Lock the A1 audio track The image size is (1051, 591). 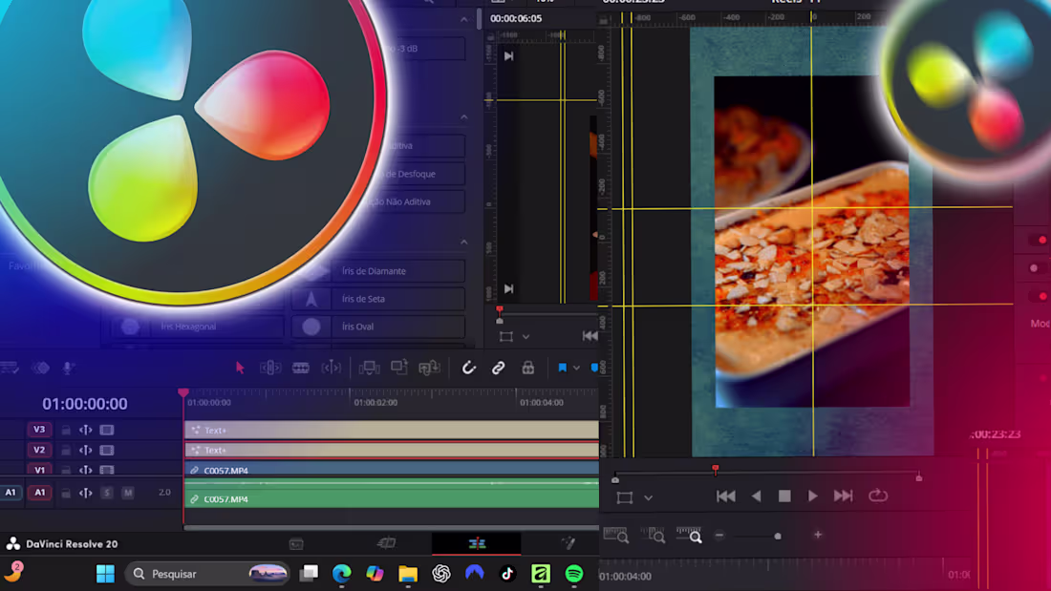66,493
